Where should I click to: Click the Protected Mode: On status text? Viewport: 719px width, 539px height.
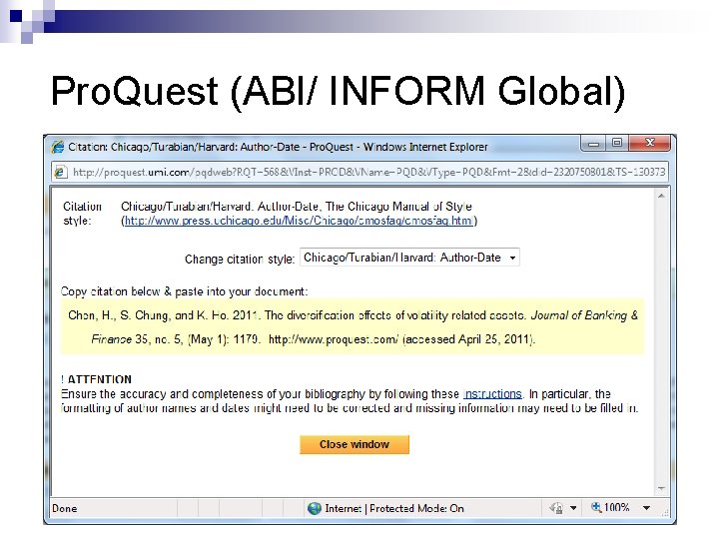416,508
